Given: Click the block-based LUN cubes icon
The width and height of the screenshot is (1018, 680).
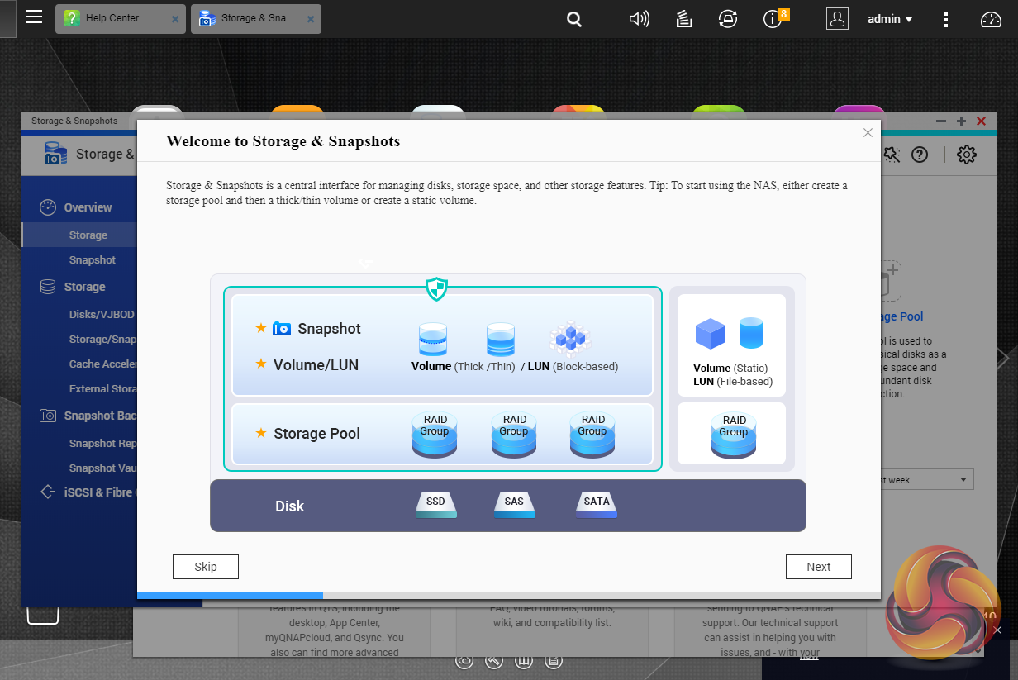Looking at the screenshot, I should [570, 339].
